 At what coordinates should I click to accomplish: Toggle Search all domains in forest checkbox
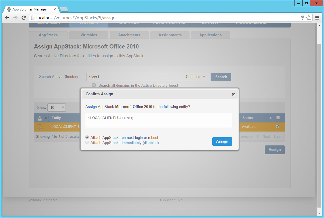coord(94,85)
